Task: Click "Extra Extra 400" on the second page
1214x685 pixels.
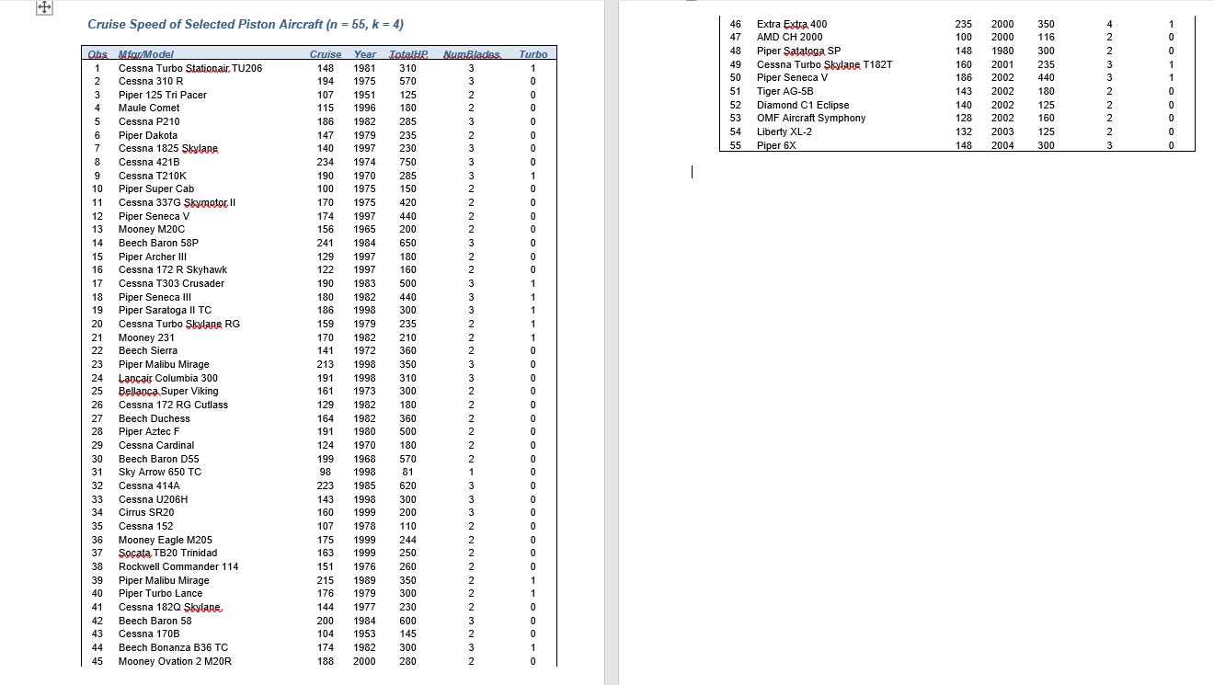Action: point(792,24)
